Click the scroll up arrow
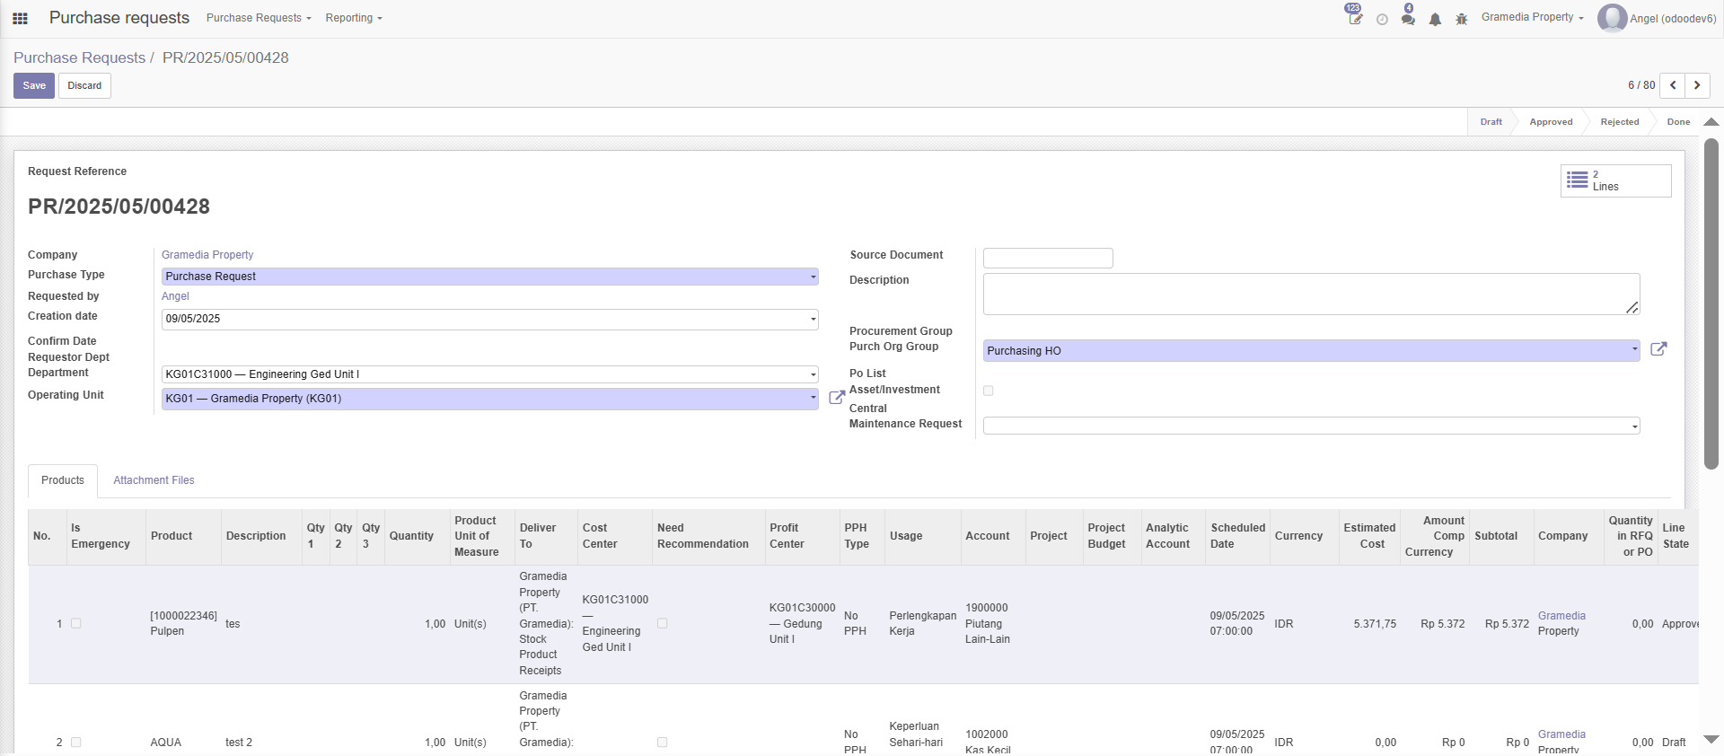This screenshot has height=756, width=1724. pyautogui.click(x=1711, y=122)
